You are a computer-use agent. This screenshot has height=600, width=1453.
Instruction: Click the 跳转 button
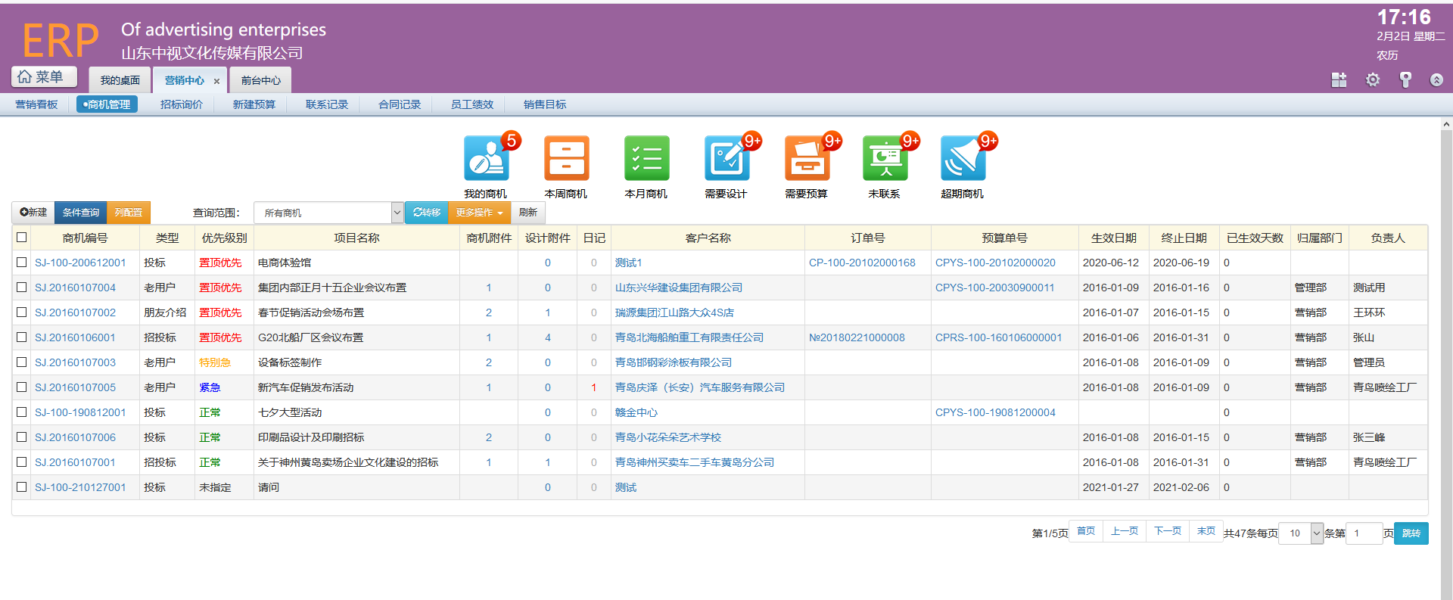pos(1411,533)
